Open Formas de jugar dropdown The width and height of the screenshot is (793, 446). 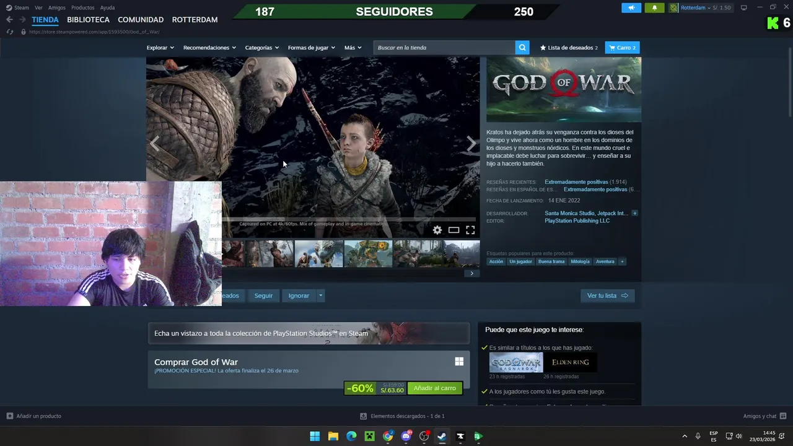[311, 48]
